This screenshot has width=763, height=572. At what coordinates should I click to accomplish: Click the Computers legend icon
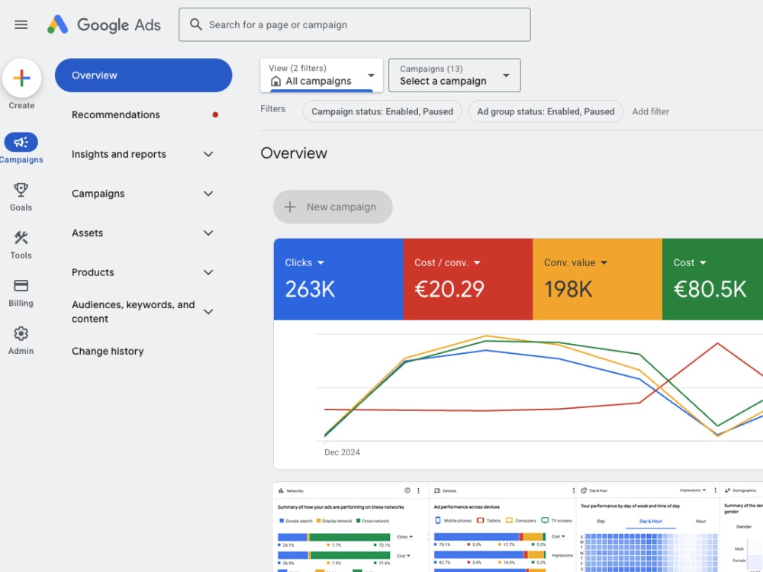509,520
